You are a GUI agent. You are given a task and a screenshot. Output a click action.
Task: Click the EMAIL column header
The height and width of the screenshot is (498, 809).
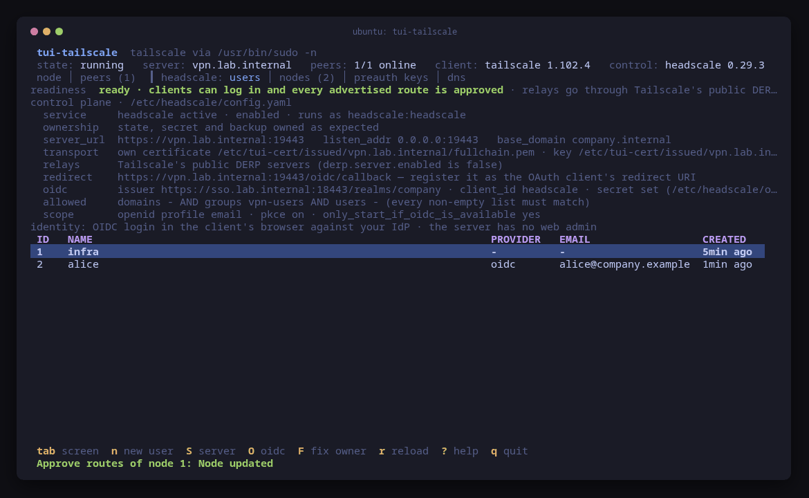[x=575, y=239]
